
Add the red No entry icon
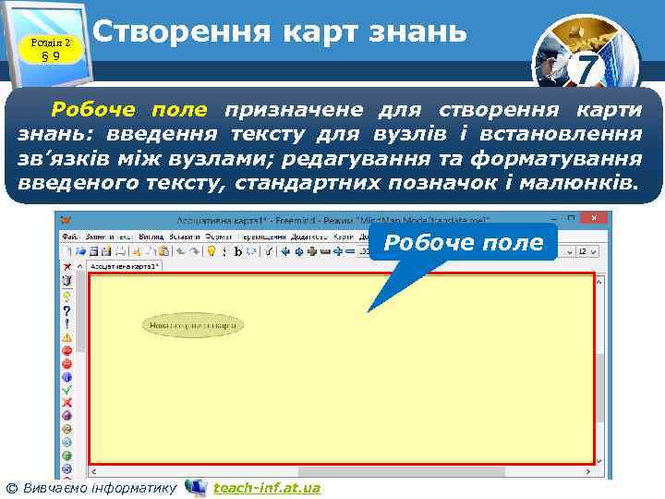(67, 364)
